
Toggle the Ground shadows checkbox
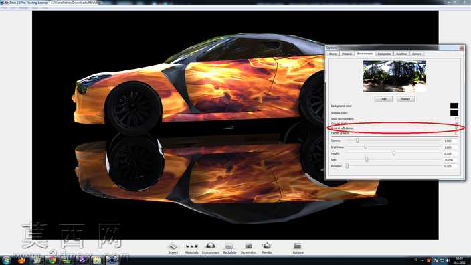click(456, 124)
